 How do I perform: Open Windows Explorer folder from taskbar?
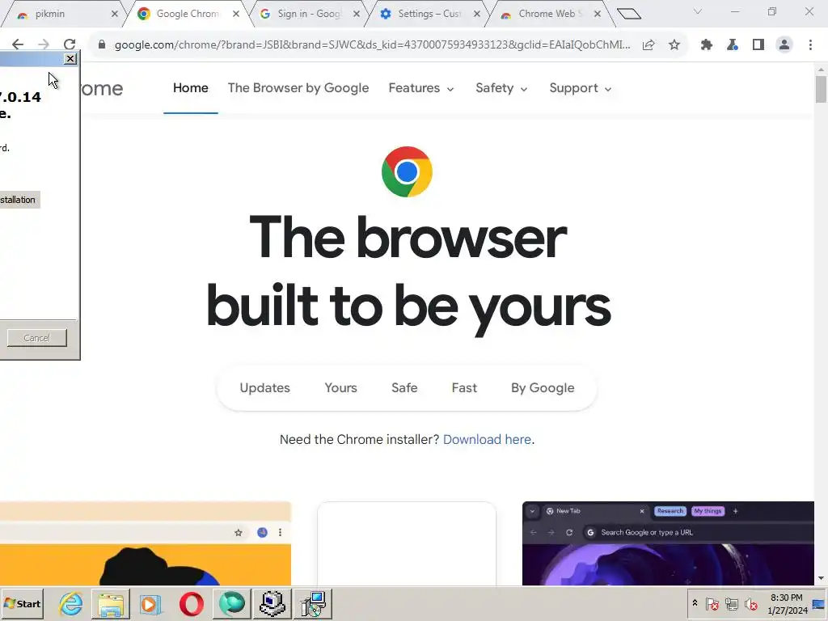(111, 603)
